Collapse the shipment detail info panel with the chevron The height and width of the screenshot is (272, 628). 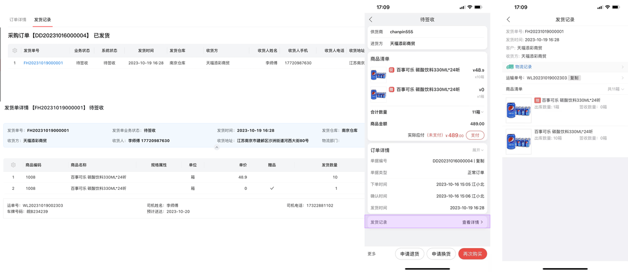[x=217, y=147]
